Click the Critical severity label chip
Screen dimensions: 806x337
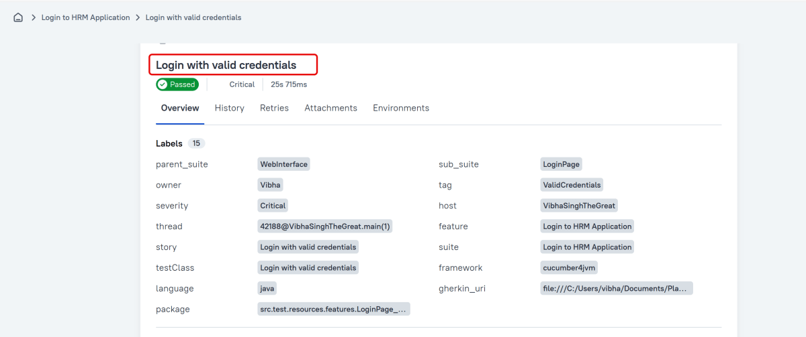[x=273, y=206]
